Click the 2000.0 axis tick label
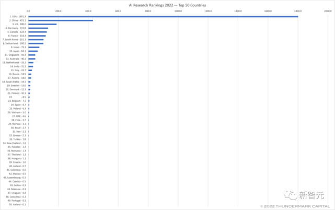The width and height of the screenshot is (335, 210). pos(328,11)
